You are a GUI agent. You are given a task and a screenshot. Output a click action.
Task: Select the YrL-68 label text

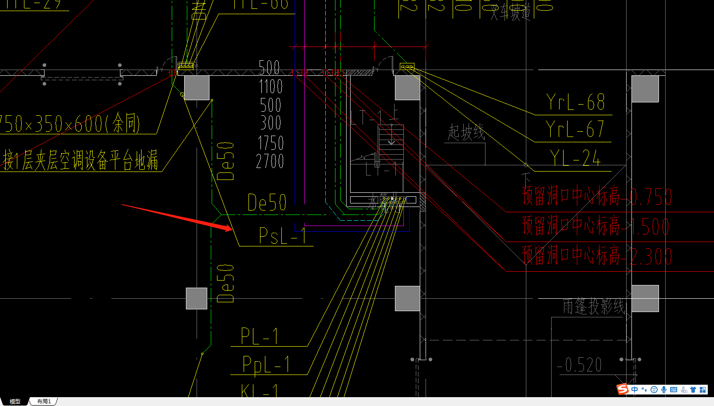pyautogui.click(x=576, y=102)
